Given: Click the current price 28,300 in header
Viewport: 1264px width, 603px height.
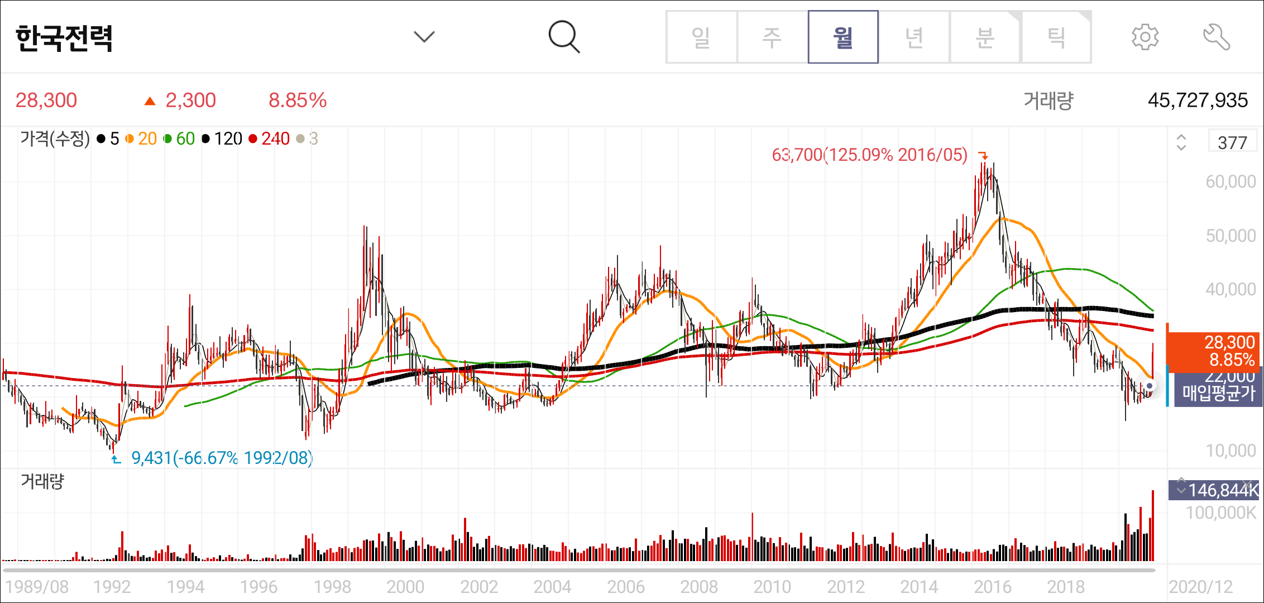Looking at the screenshot, I should pyautogui.click(x=46, y=100).
